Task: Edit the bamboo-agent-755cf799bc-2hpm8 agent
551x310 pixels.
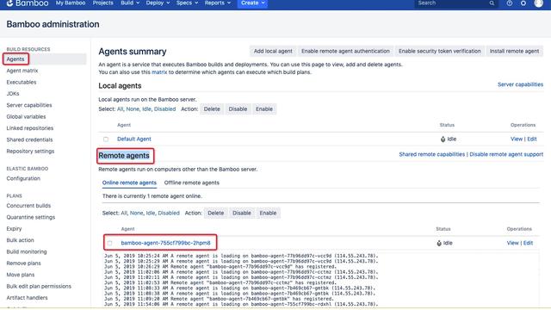Action: [x=528, y=243]
